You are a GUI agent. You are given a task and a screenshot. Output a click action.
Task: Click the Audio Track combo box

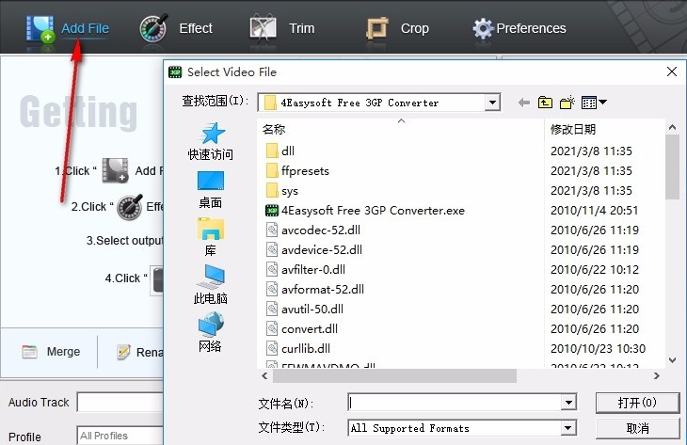click(x=120, y=402)
